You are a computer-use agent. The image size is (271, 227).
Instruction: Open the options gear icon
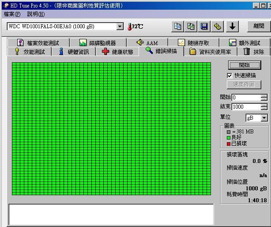coord(218,26)
